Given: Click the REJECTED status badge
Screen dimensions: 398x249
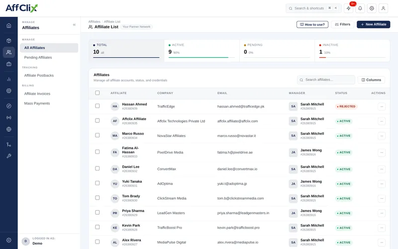Looking at the screenshot, I should click(346, 107).
